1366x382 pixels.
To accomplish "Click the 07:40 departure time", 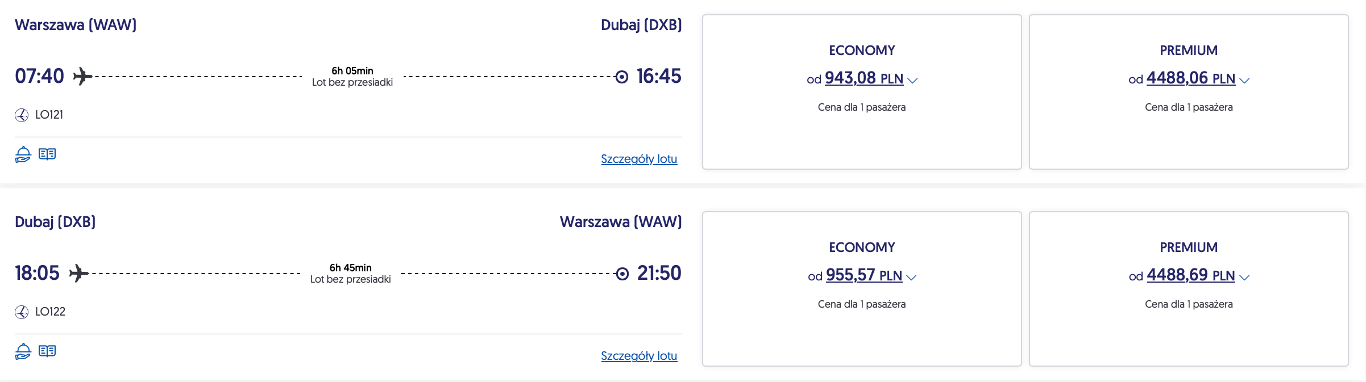I will [40, 76].
